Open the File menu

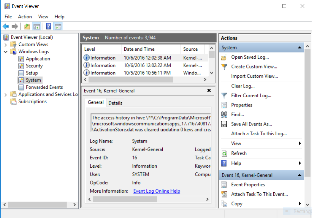point(8,17)
